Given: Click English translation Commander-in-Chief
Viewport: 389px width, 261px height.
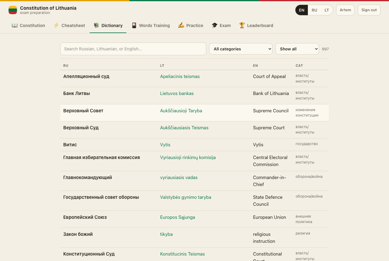Looking at the screenshot, I should (x=270, y=181).
